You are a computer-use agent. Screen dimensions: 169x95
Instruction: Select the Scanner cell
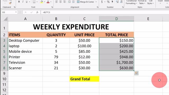click(x=25, y=68)
